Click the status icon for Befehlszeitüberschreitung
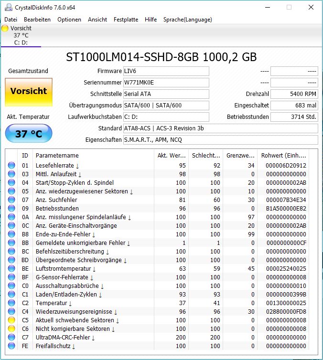Viewport: 323px width, 360px height. [x=11, y=252]
